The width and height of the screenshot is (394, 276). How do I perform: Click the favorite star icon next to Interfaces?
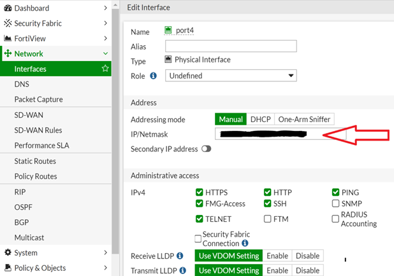[106, 69]
